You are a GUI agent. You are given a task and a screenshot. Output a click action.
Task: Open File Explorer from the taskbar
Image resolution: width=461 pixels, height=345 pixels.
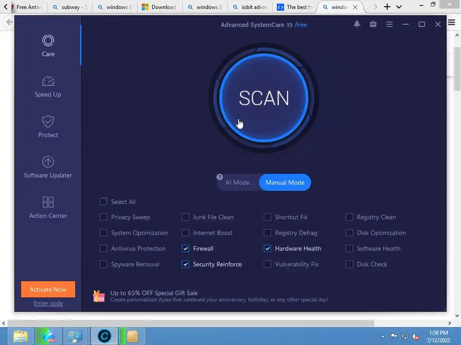(21, 336)
